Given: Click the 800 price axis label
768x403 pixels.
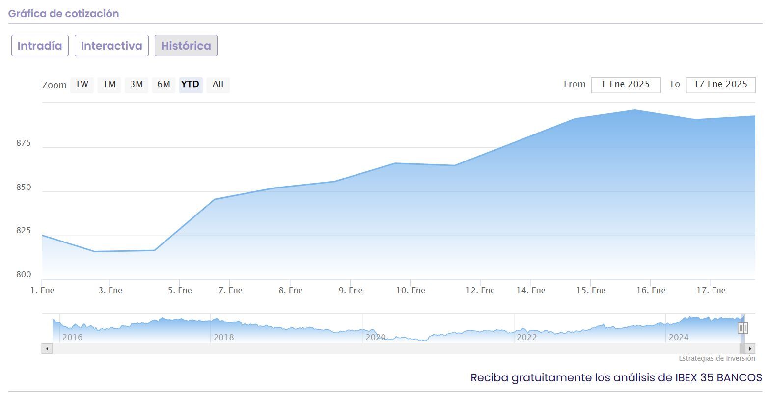Looking at the screenshot, I should pos(24,275).
